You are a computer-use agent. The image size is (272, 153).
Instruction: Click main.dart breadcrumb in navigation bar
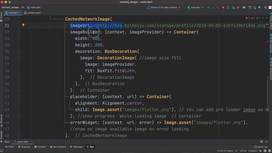tap(34, 8)
